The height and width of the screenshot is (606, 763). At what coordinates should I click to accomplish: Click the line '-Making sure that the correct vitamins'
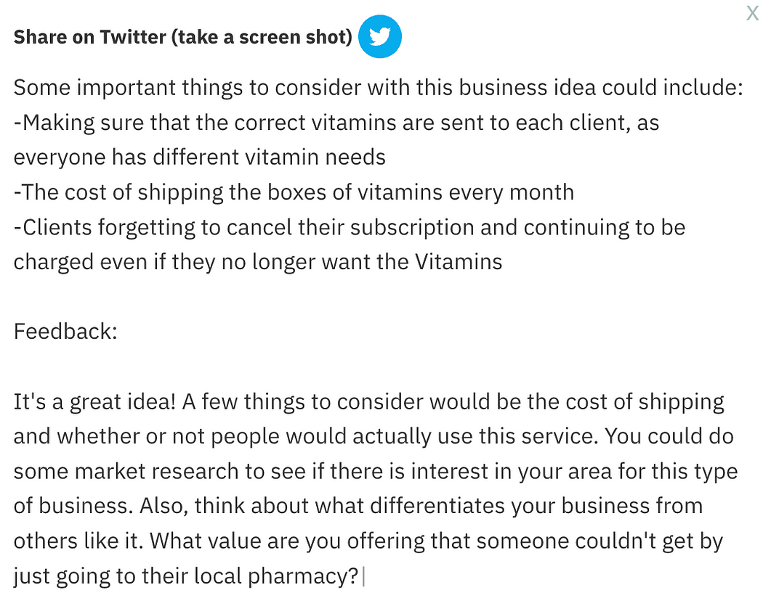(x=336, y=123)
